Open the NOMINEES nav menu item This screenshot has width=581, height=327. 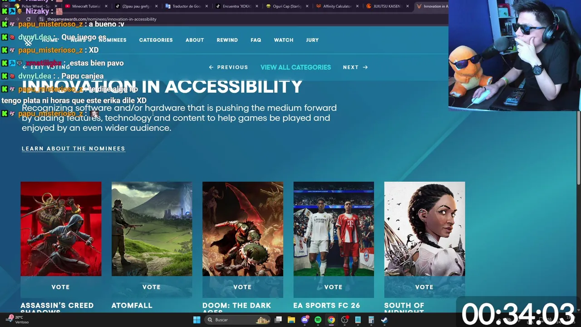112,40
